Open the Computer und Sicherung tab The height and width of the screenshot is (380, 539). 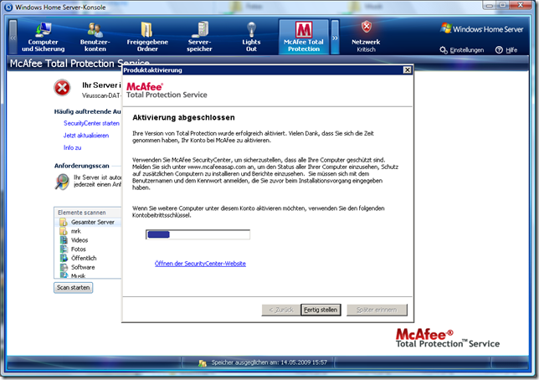coord(43,37)
